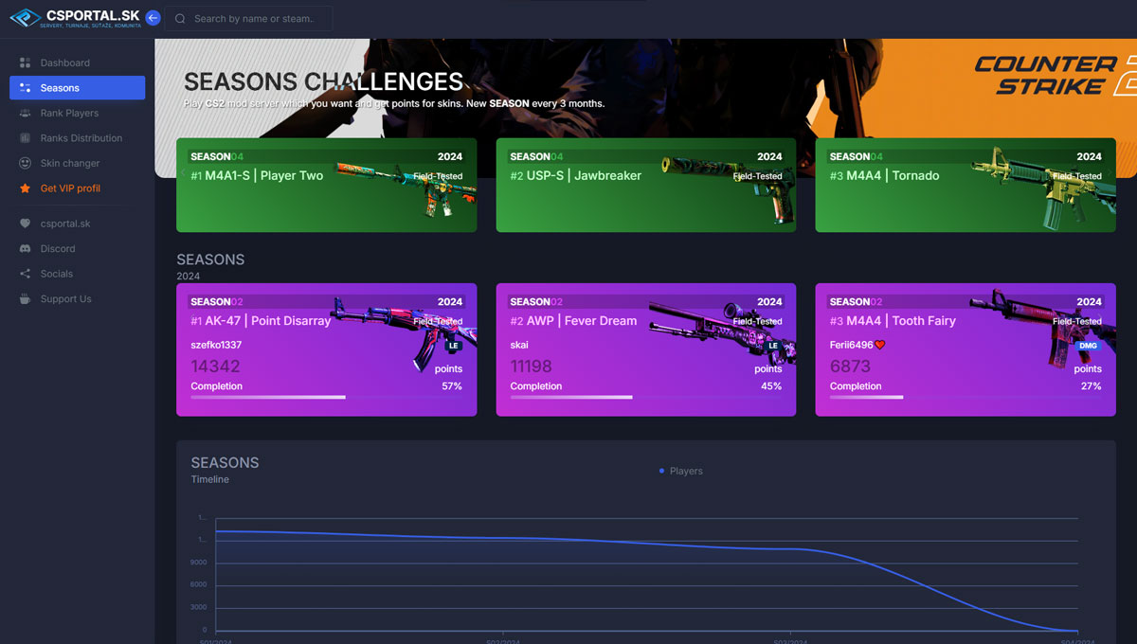
Task: Open the Get VIP profil menu item
Action: [x=70, y=188]
